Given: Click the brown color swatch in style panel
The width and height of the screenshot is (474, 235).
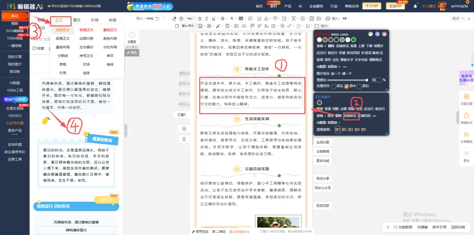Looking at the screenshot, I should tap(325, 40).
